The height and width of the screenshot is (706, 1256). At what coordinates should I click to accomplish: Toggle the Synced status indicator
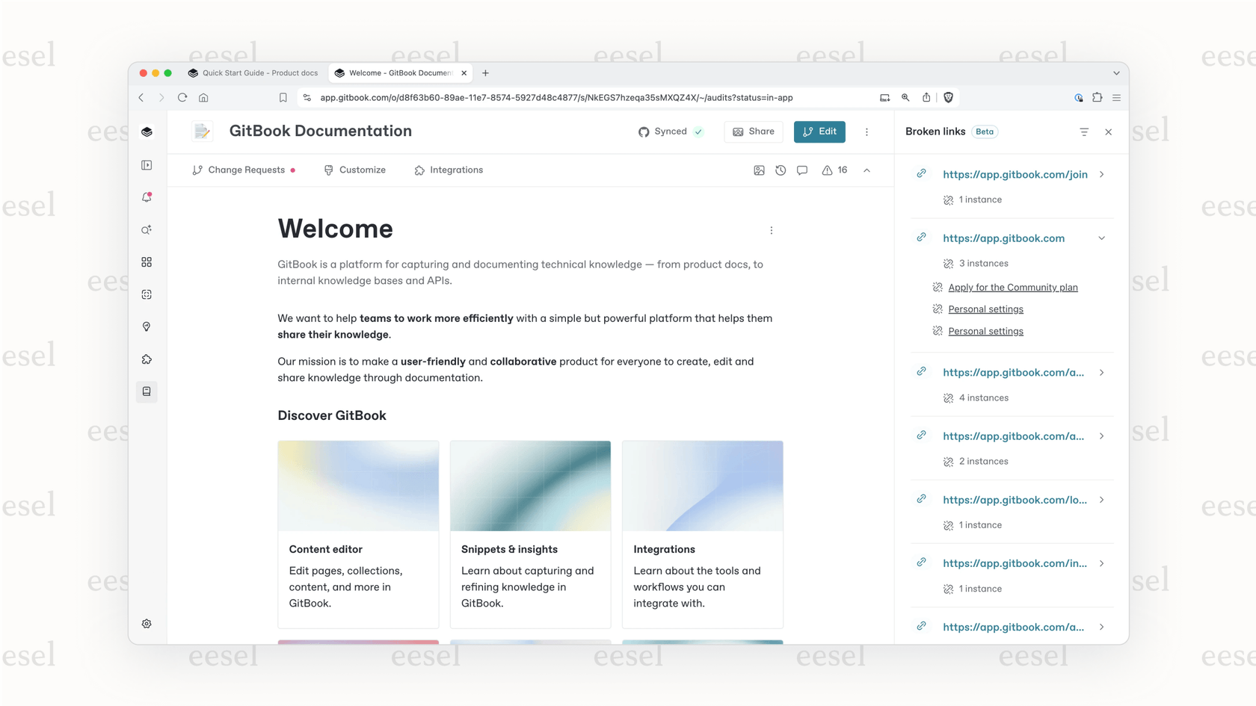[671, 131]
